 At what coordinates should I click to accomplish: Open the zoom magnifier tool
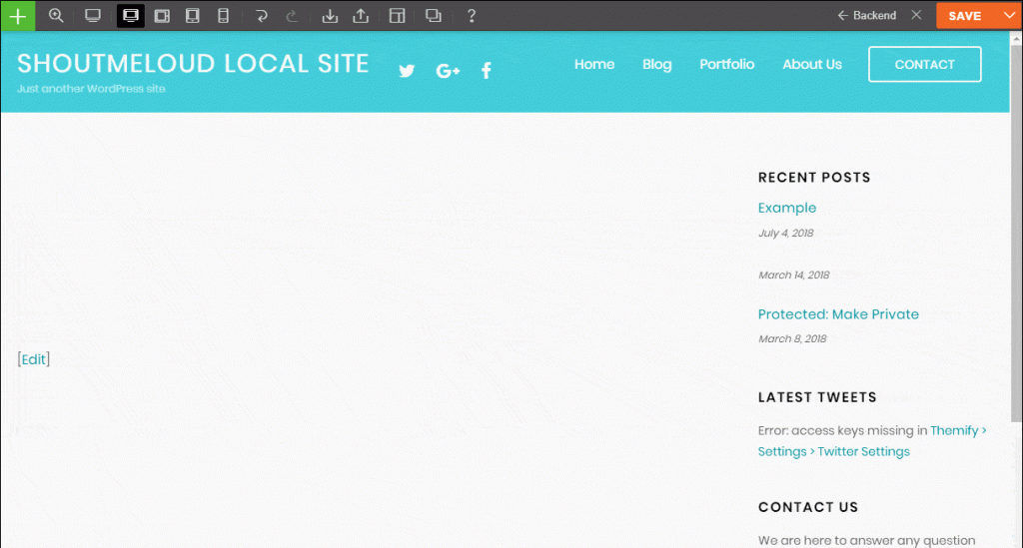coord(56,16)
